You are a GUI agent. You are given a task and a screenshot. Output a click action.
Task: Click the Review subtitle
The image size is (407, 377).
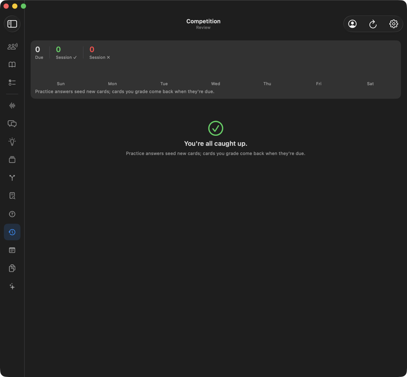point(203,27)
